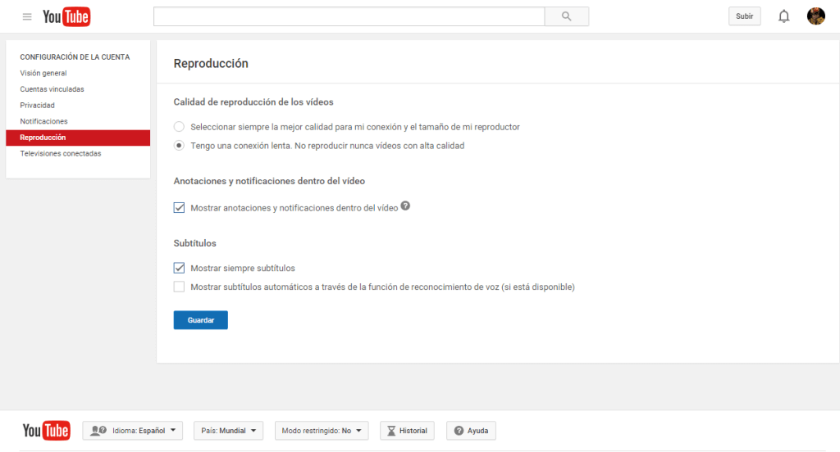Click the YouTube logo in header
The width and height of the screenshot is (840, 452).
click(66, 16)
